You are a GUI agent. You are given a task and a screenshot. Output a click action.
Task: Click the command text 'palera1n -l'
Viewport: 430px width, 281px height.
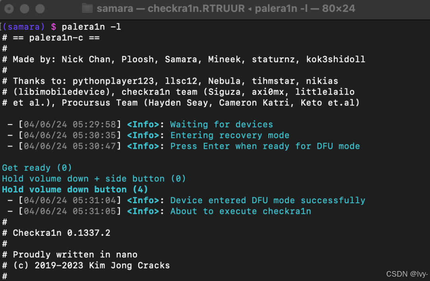pyautogui.click(x=91, y=27)
